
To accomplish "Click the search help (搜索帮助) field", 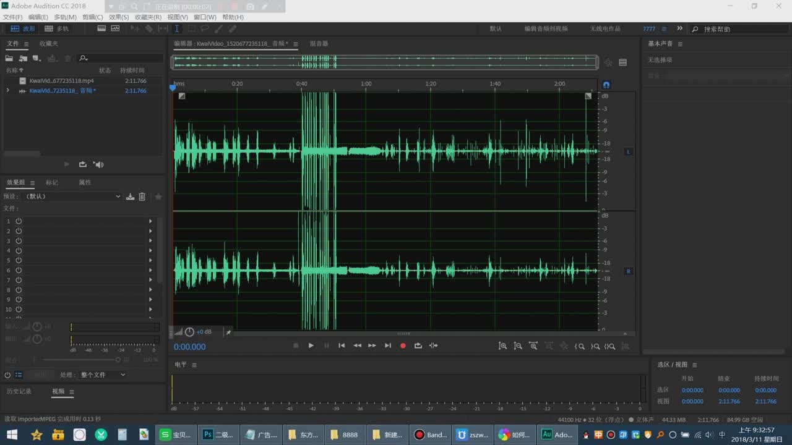I will (x=739, y=29).
